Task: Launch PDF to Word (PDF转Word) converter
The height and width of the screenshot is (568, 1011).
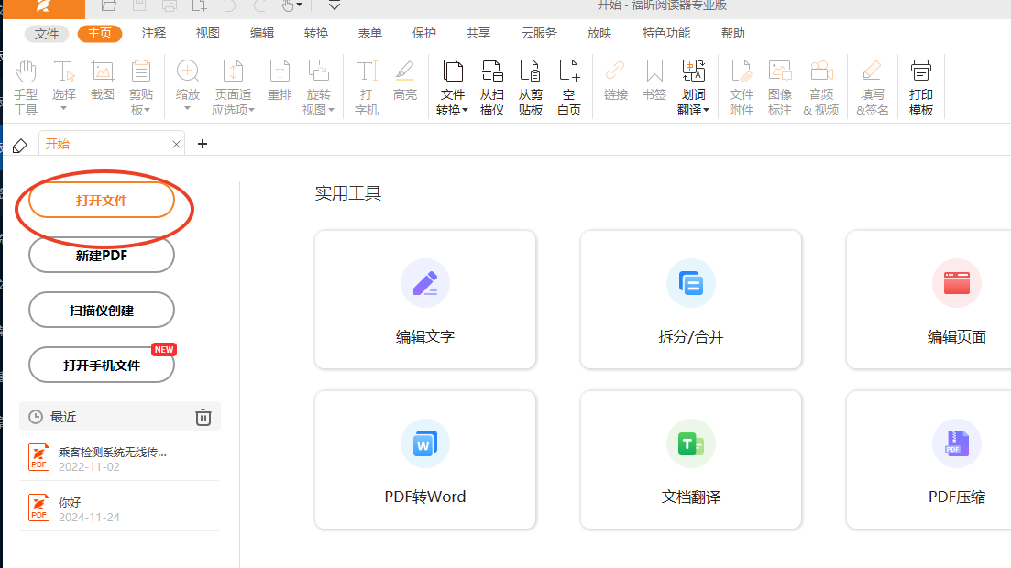Action: pyautogui.click(x=425, y=460)
